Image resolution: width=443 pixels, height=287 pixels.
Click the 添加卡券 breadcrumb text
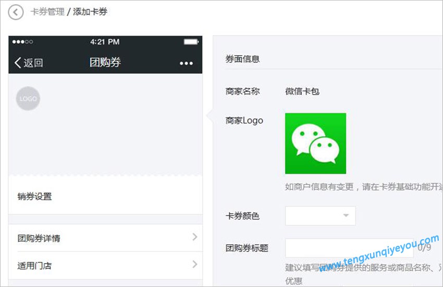click(90, 12)
